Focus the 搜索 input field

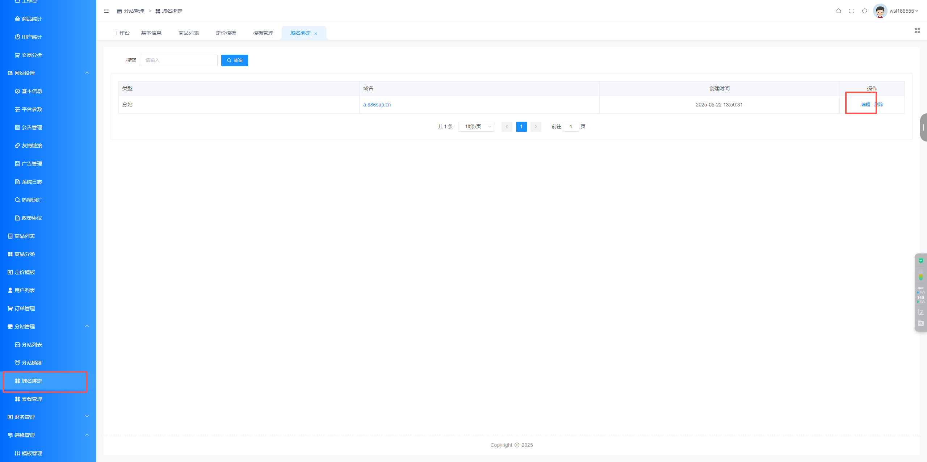pyautogui.click(x=179, y=60)
